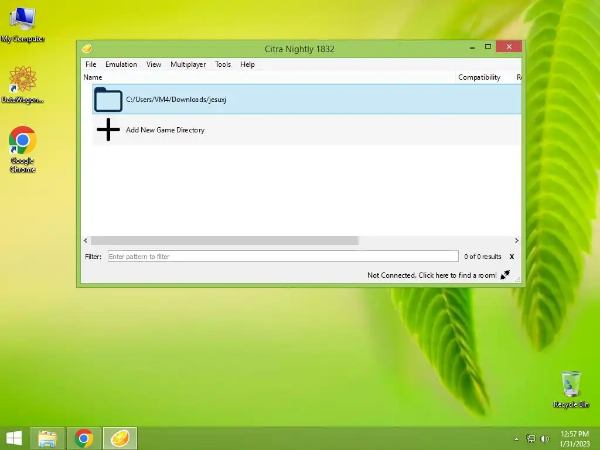Click the horizontal scrollbar right arrow
Viewport: 600px width, 450px height.
point(517,240)
